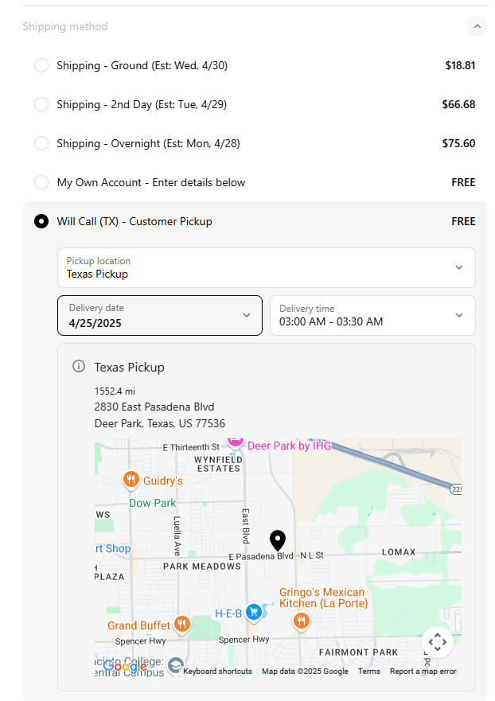Screen dimensions: 495x701
Task: Open the Pickup location dropdown
Action: click(x=266, y=267)
